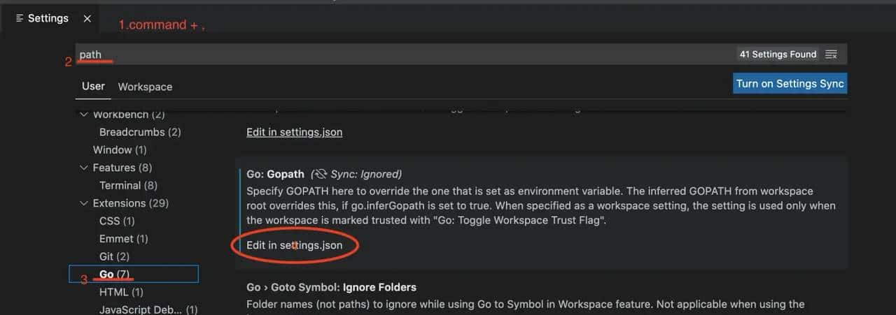The height and width of the screenshot is (315, 896).
Task: Collapse the Workbench settings group
Action: coord(84,115)
